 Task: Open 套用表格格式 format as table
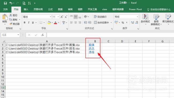click(x=156, y=20)
